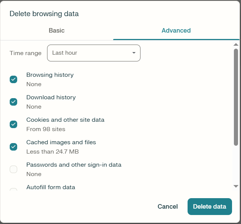Click the 'From 98 sites' text

(x=46, y=129)
